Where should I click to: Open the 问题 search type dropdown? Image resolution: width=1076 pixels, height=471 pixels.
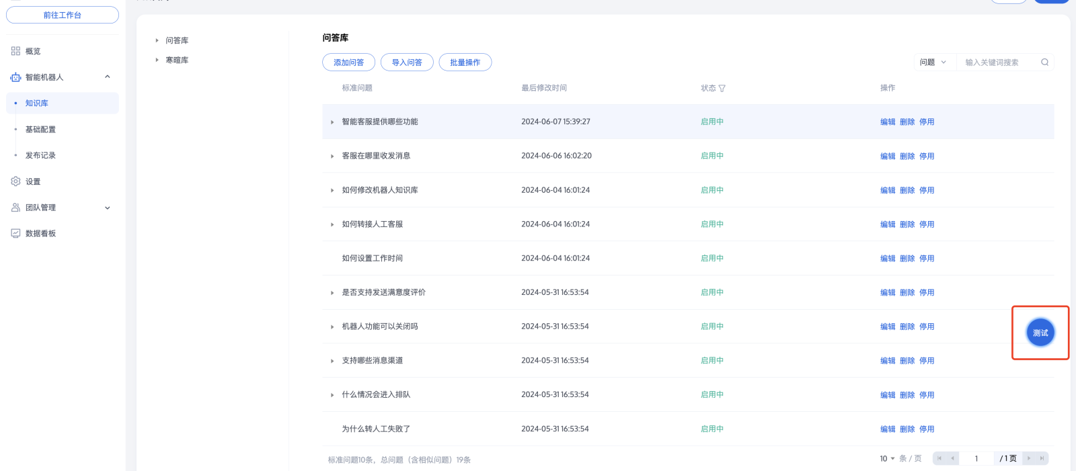[933, 62]
